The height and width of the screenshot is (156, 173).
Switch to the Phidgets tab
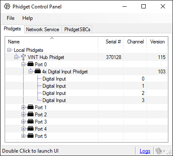tap(12, 29)
